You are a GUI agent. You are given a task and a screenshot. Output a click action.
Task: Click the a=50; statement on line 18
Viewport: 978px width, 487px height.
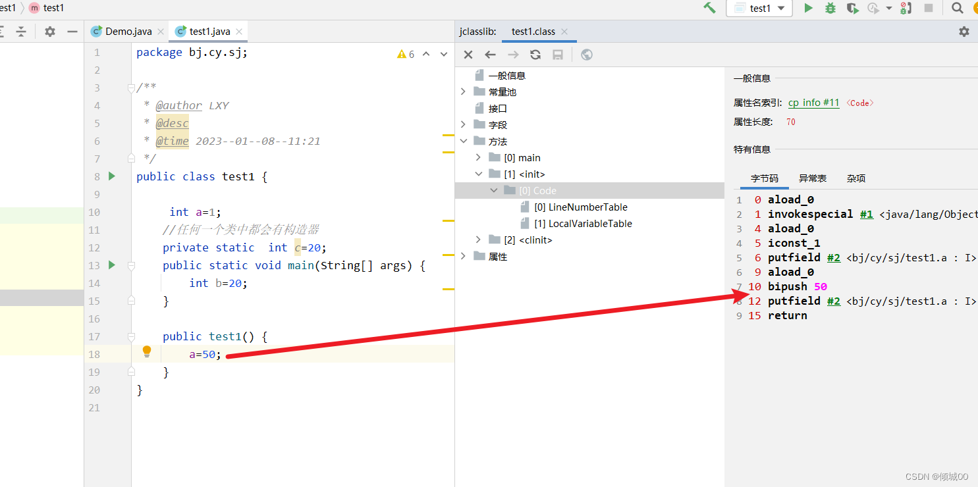tap(205, 354)
